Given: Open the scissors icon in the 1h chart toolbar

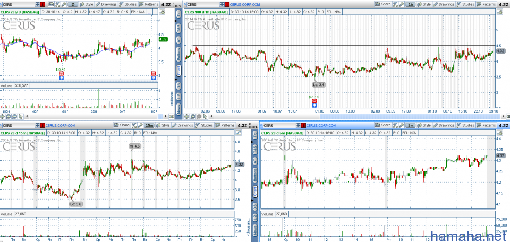Looking at the screenshot, I should pos(395,5).
